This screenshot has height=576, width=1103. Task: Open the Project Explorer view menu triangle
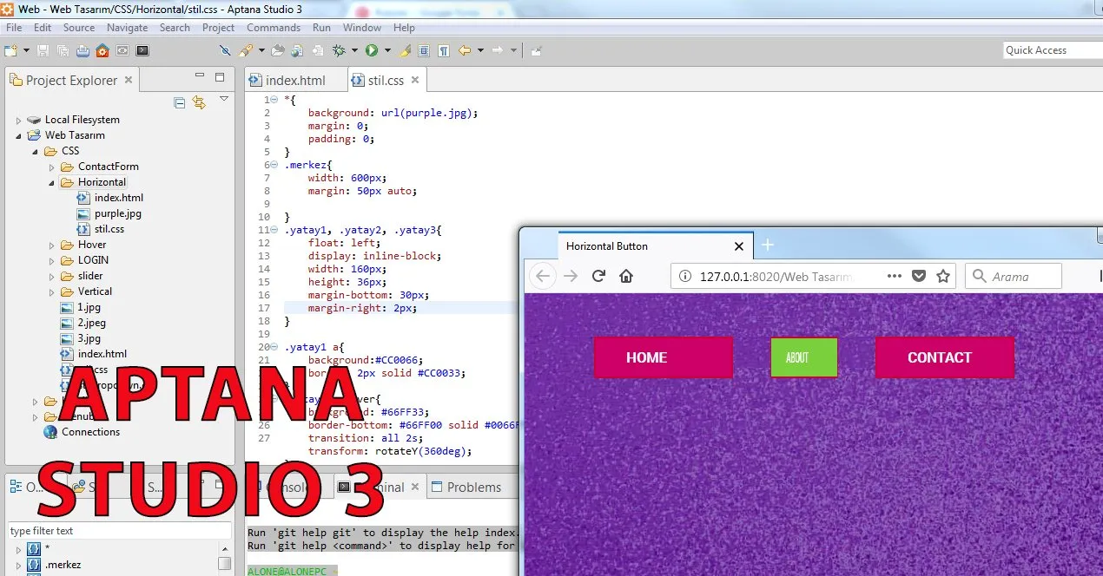(x=224, y=100)
